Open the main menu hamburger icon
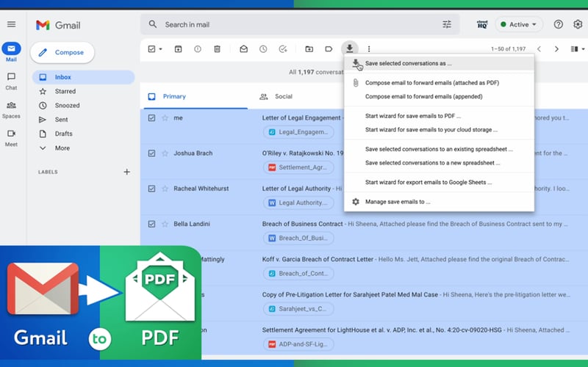Viewport: 588px width, 367px height. (x=11, y=24)
